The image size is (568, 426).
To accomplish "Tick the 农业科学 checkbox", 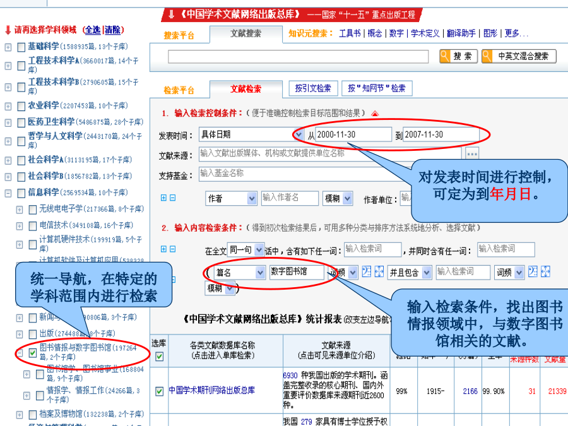I will point(21,107).
